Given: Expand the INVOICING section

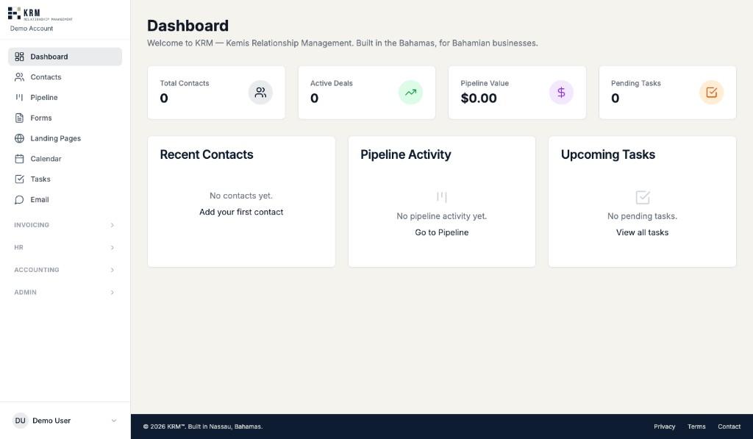Looking at the screenshot, I should click(64, 225).
